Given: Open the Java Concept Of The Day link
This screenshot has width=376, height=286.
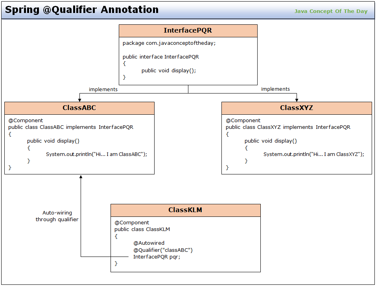Looking at the screenshot, I should coord(331,11).
